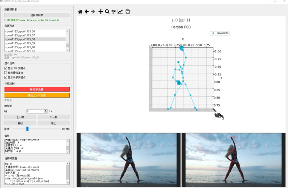
Task: Click the red 标记不合格 button
Action: pyautogui.click(x=37, y=89)
